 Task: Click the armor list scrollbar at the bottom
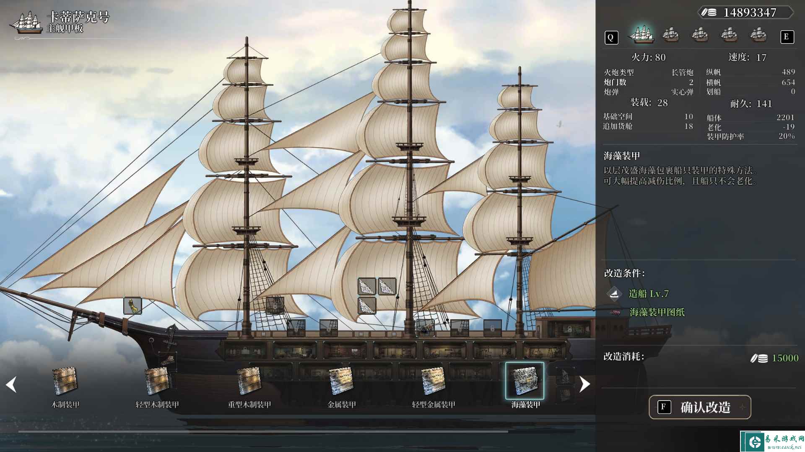click(263, 431)
